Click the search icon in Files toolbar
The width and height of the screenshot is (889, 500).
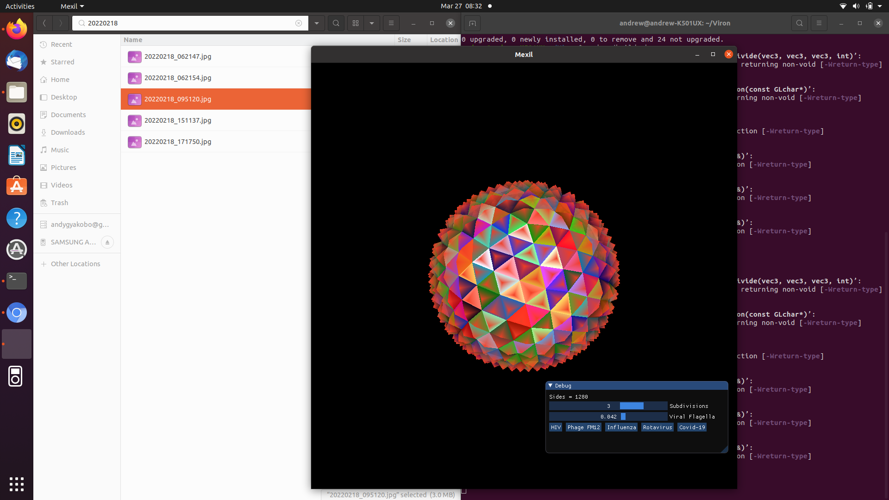[x=336, y=23]
